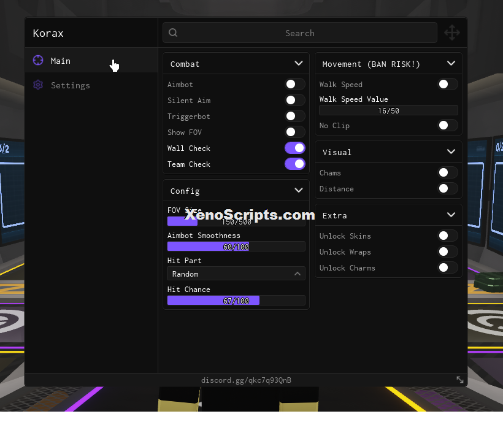Toggle Show FOV on

[295, 132]
